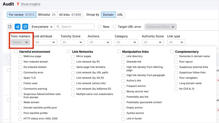The height and width of the screenshot is (123, 219).
Task: Check High link density from paragraph
Action: pyautogui.click(x=123, y=75)
